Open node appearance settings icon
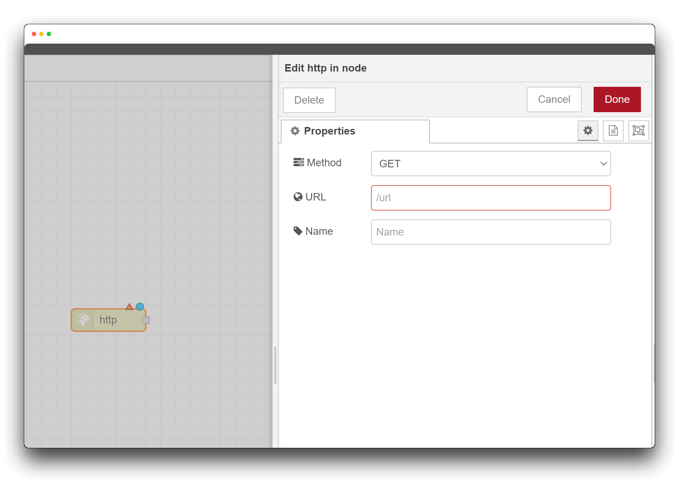Image resolution: width=679 pixels, height=484 pixels. pos(638,130)
